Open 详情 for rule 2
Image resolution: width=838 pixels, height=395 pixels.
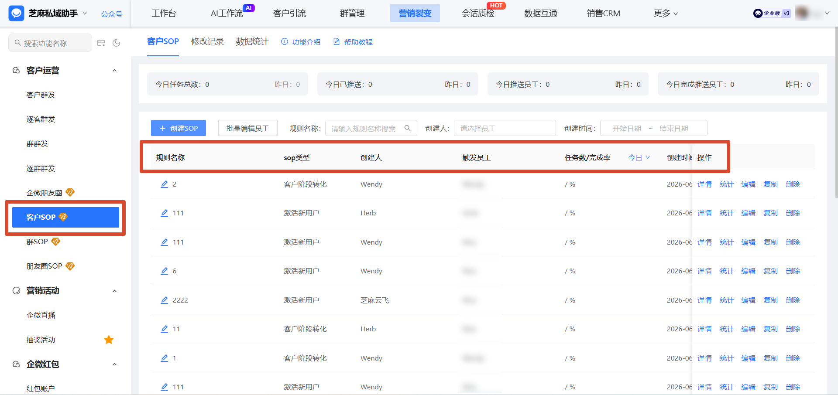[704, 184]
